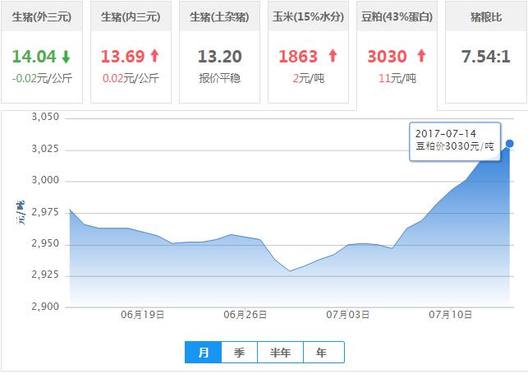The width and height of the screenshot is (528, 374).
Task: Click the 2元/吨 change text
Action: click(x=308, y=79)
